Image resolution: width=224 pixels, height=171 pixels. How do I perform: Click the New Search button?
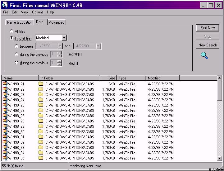tap(208, 45)
